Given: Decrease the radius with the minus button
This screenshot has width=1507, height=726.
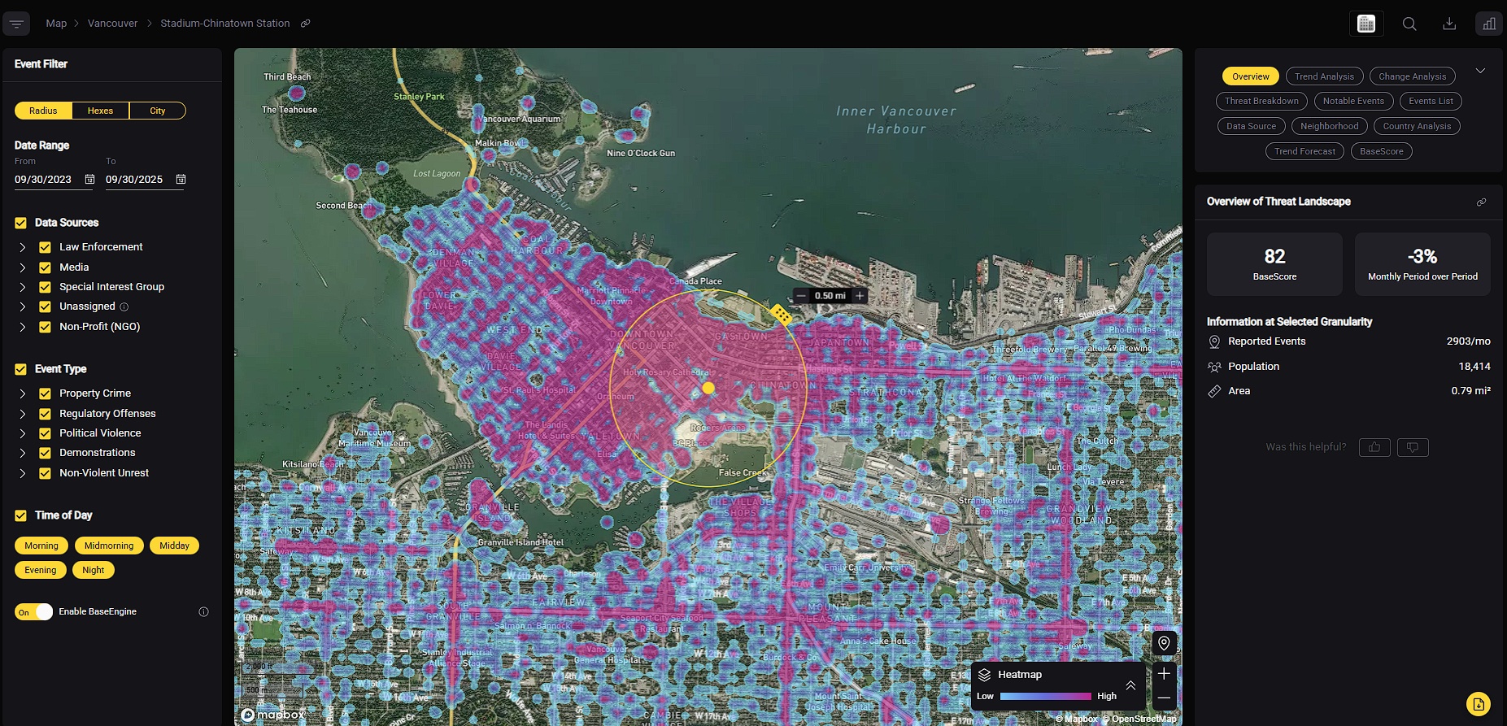Looking at the screenshot, I should click(801, 296).
